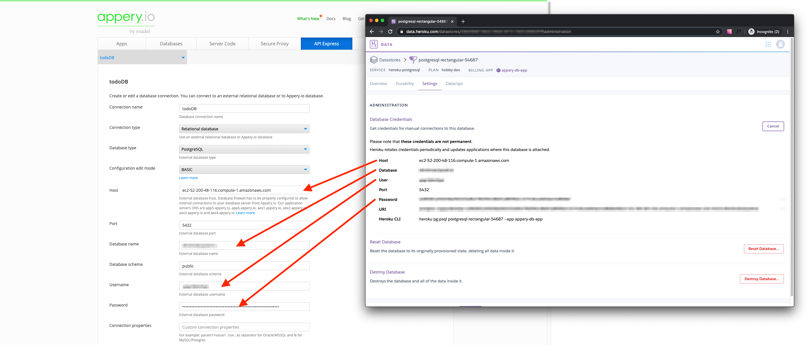
Task: Switch to the Server Code tab
Action: coord(222,44)
